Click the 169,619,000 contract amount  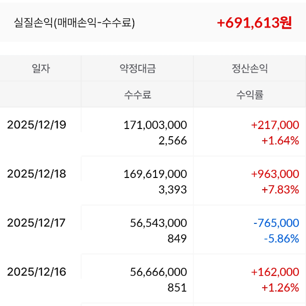click(155, 173)
